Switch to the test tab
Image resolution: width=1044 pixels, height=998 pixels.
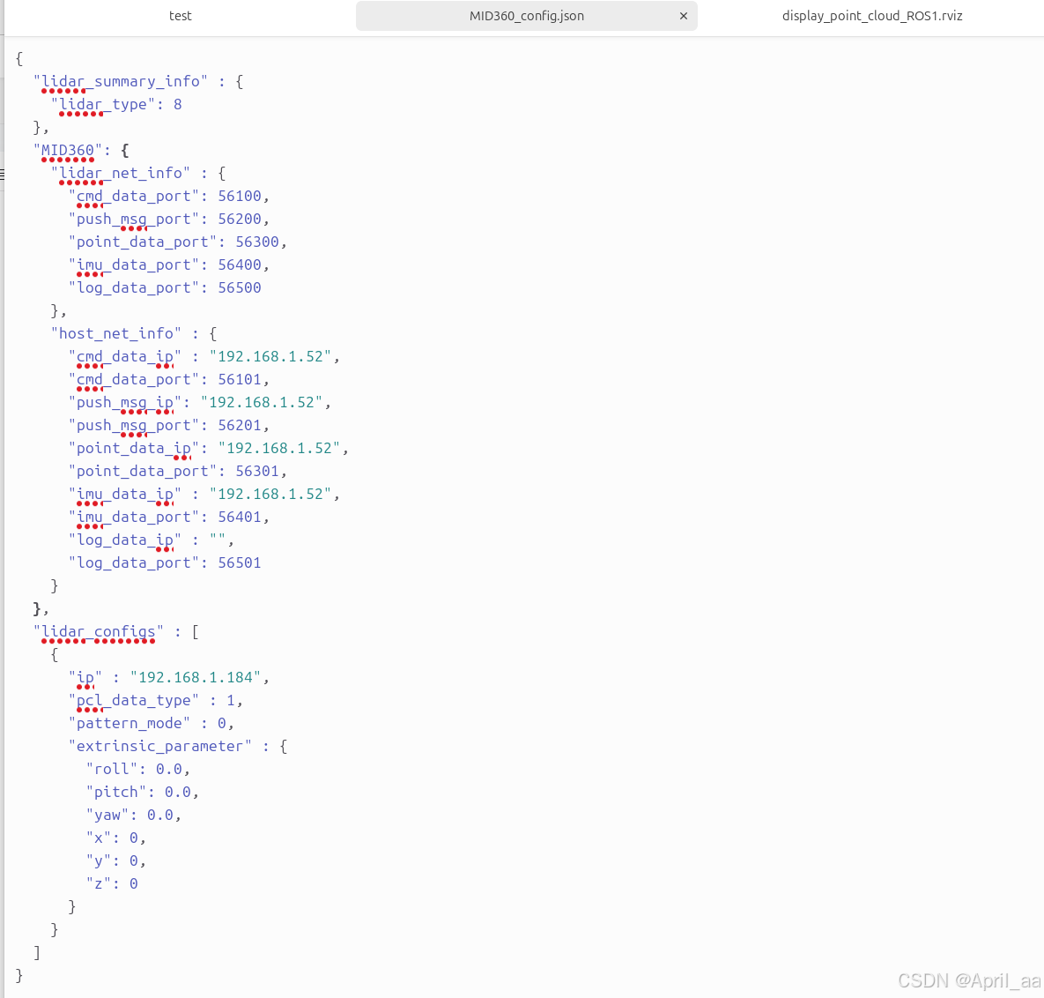180,16
